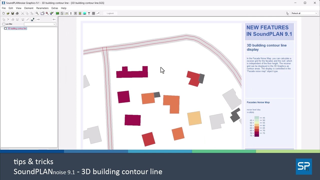Insert a text box frame element

pos(75,13)
